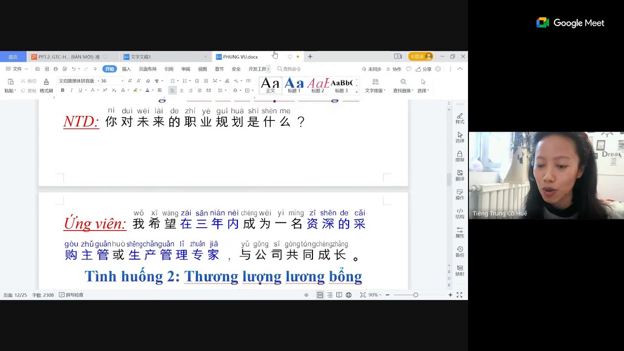Click the Collaborate (协作) button
This screenshot has height=351, width=624.
[393, 69]
